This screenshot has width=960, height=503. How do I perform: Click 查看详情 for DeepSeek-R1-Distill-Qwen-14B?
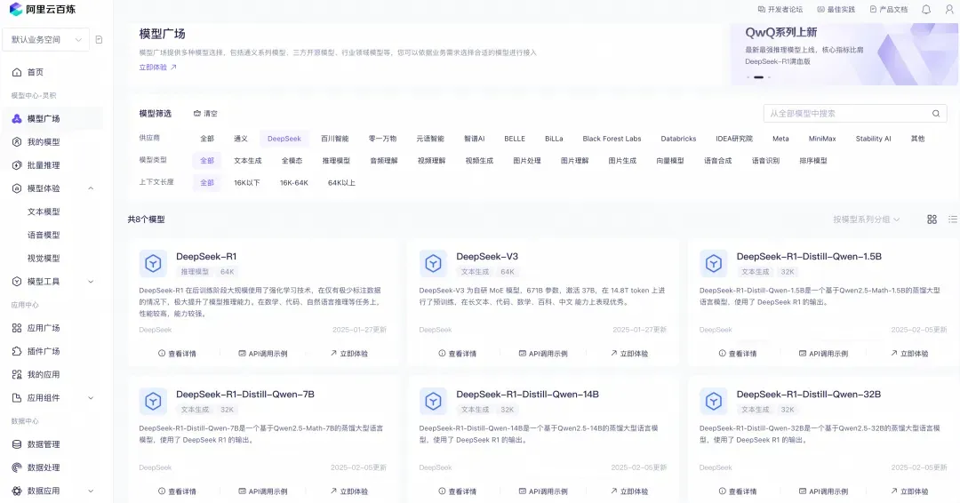[x=458, y=491]
